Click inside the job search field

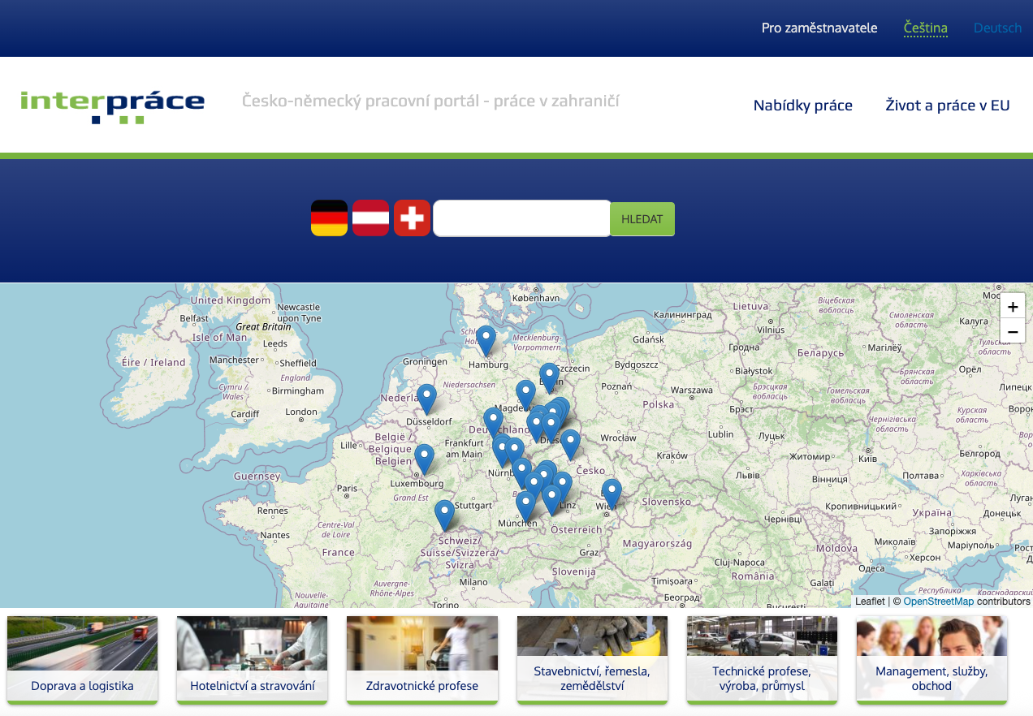point(522,218)
